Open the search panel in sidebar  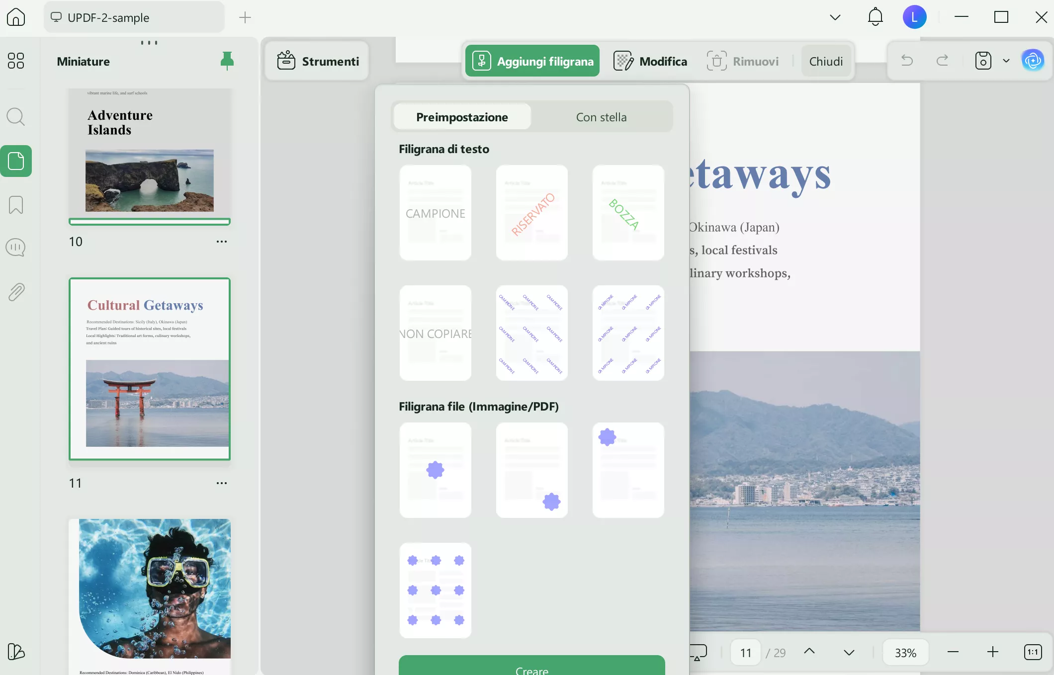point(16,117)
